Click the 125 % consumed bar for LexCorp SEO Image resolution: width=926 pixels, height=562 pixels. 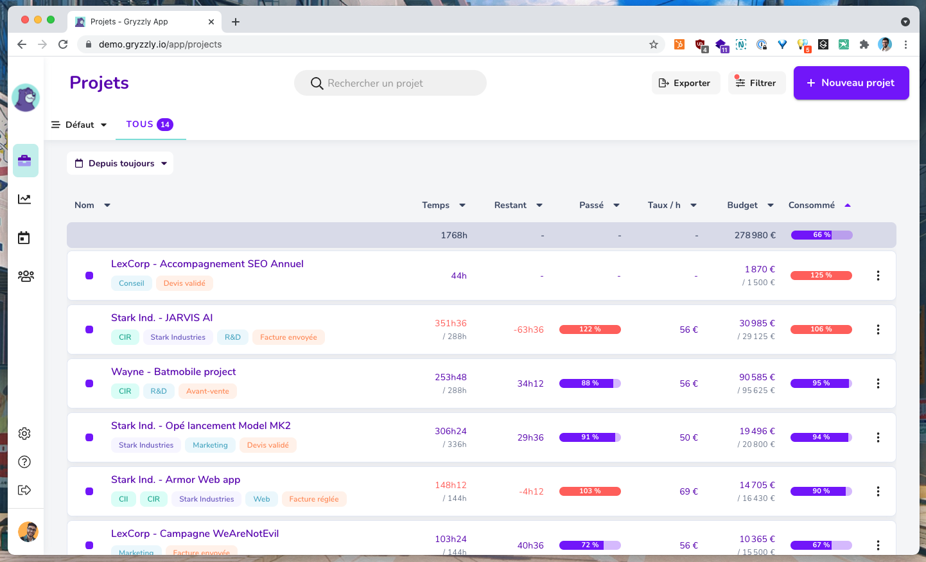pos(821,276)
